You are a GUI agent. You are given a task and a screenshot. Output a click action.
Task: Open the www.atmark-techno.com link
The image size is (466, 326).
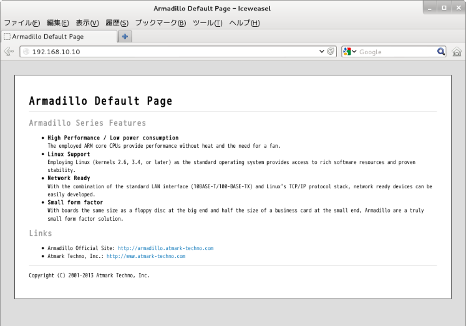(145, 256)
